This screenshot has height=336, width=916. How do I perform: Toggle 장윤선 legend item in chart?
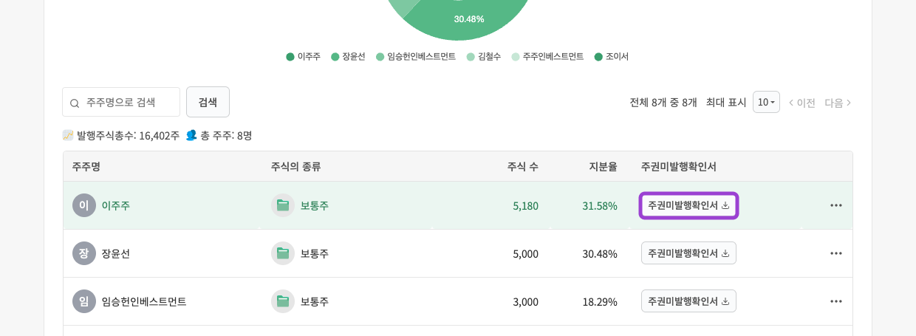point(348,56)
